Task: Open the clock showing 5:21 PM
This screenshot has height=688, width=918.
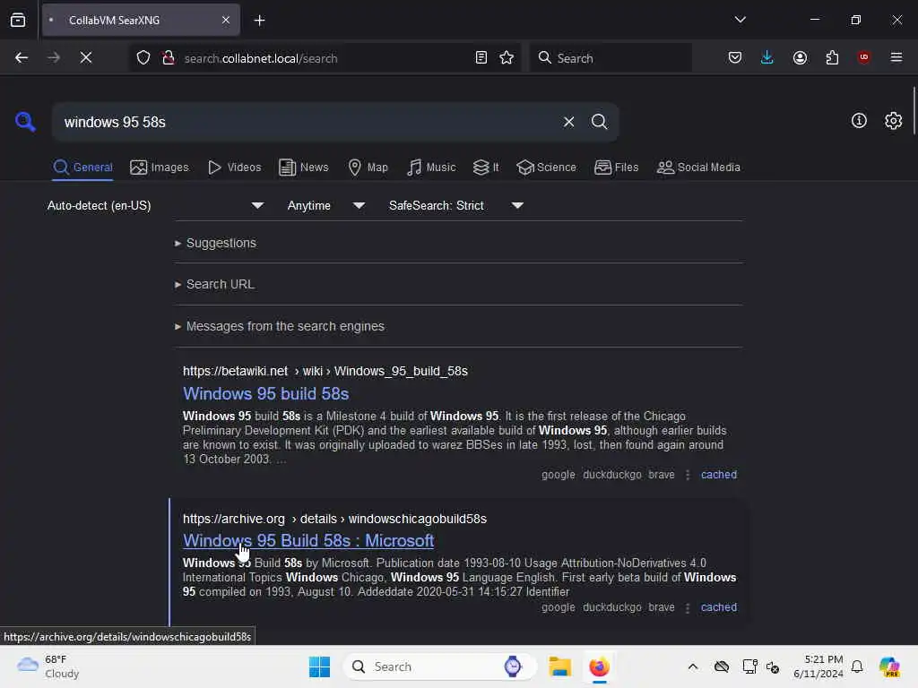Action: point(818,666)
